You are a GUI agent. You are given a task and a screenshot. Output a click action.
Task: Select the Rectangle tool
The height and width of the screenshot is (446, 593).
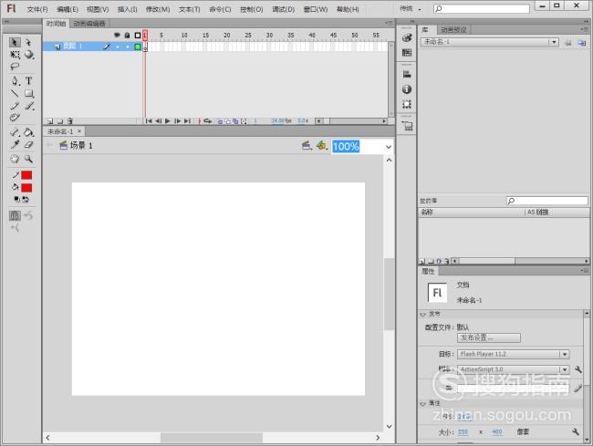pyautogui.click(x=29, y=93)
